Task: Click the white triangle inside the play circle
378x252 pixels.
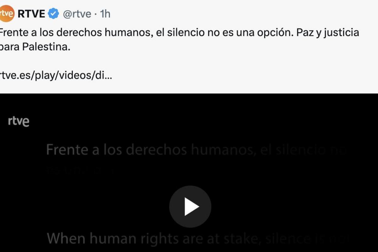Action: click(x=191, y=207)
